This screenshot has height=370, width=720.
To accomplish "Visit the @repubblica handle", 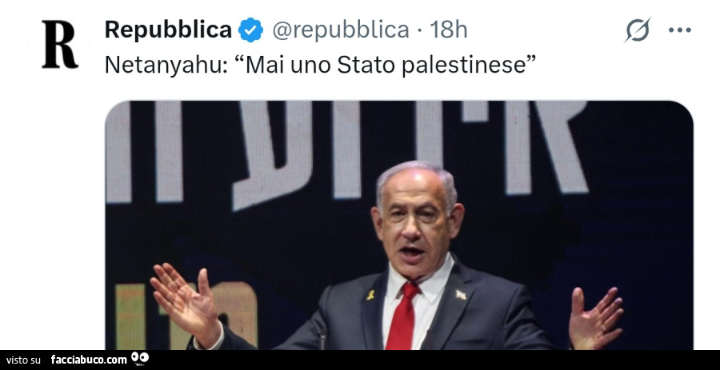I will pyautogui.click(x=341, y=30).
